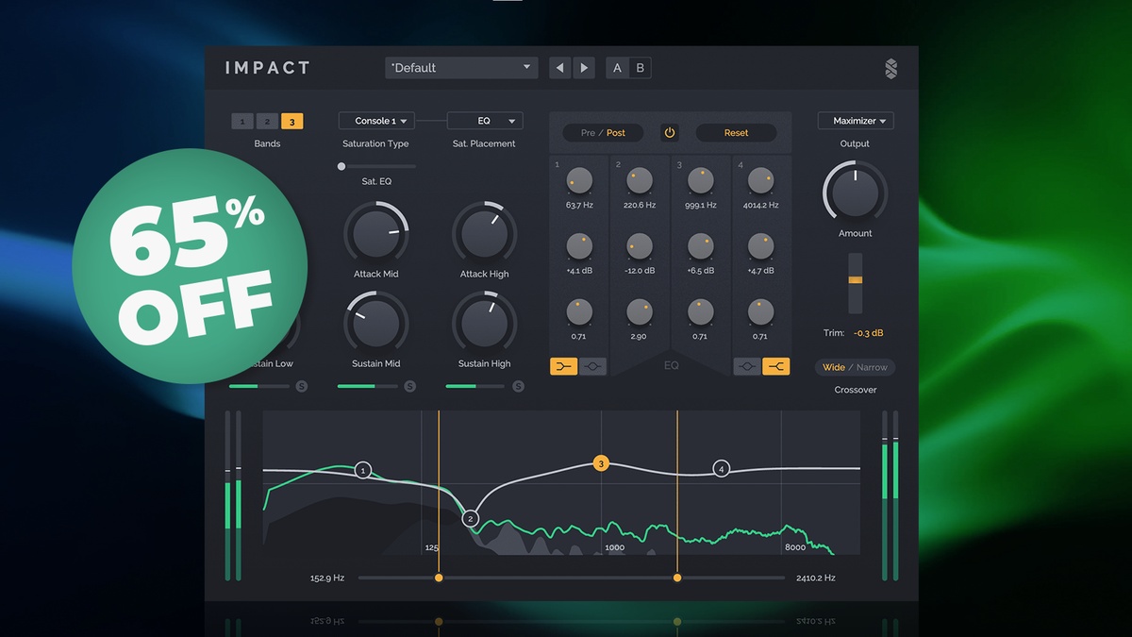The image size is (1132, 637).
Task: Click the EQ Reset button
Action: 737,133
